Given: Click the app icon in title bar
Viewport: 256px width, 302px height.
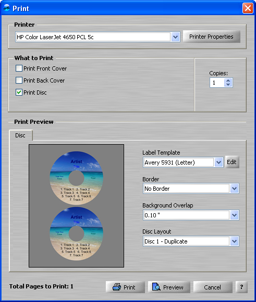Looking at the screenshot, I should 7,8.
